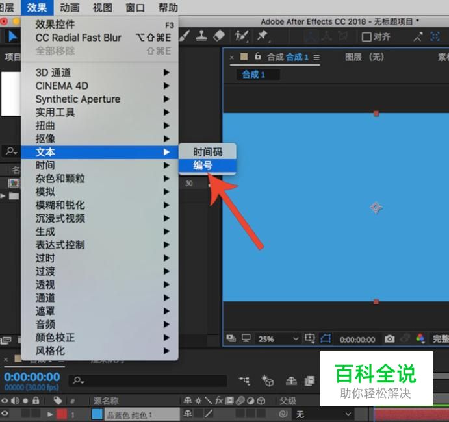Click the label tag column icon

tap(58, 401)
